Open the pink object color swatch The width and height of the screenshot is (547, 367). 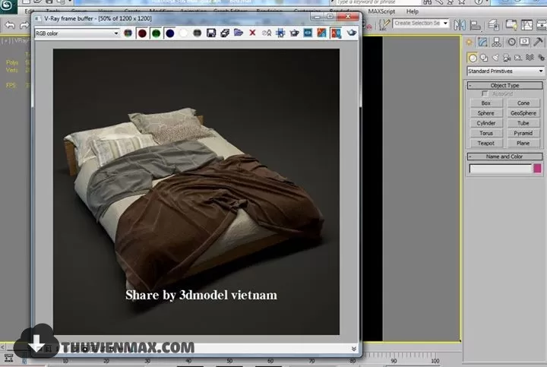click(538, 169)
